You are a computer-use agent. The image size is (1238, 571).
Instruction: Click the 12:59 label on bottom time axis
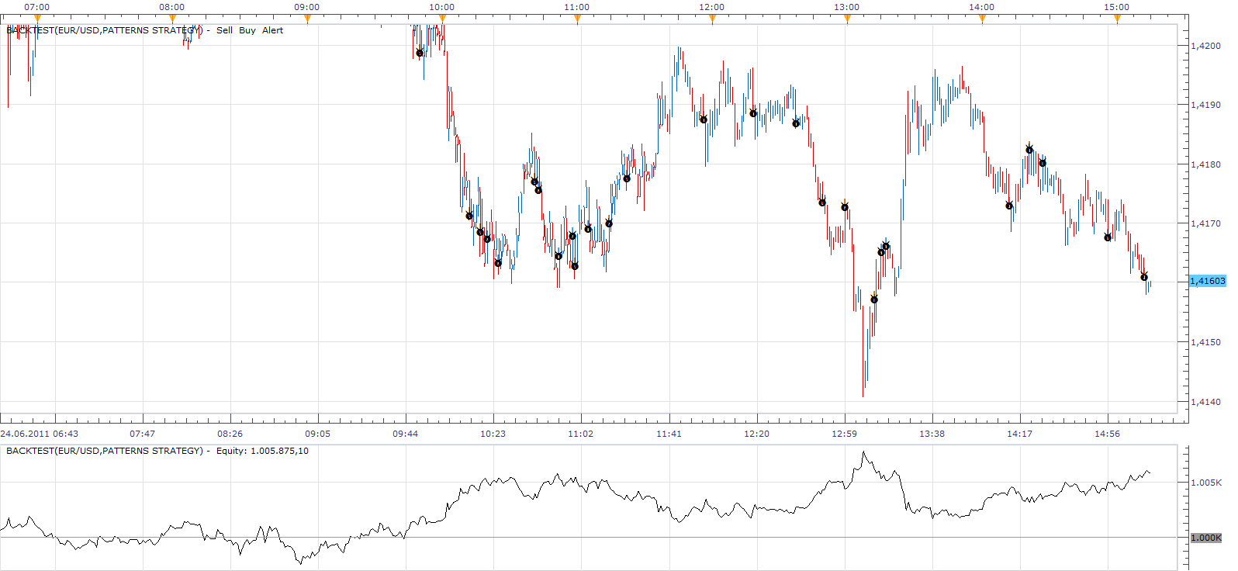coord(844,434)
